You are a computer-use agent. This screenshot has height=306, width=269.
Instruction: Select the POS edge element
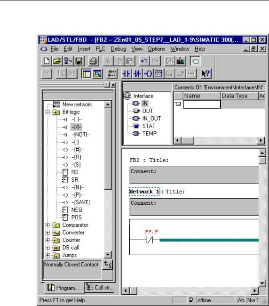pos(76,217)
